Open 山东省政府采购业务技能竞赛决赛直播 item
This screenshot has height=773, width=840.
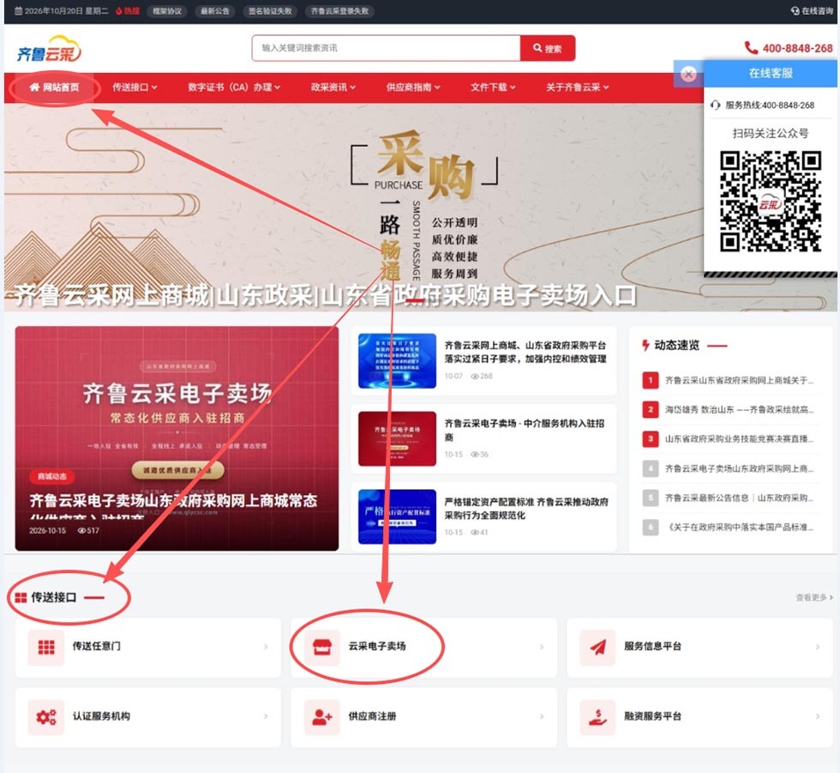click(x=739, y=439)
